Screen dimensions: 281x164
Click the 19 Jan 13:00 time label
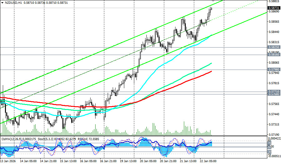128,161
